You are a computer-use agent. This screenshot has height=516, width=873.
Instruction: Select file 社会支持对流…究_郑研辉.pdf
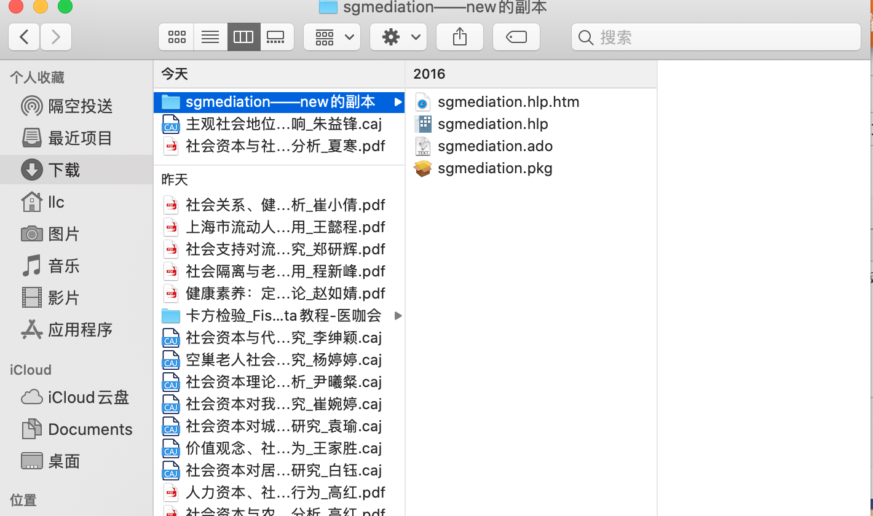279,249
